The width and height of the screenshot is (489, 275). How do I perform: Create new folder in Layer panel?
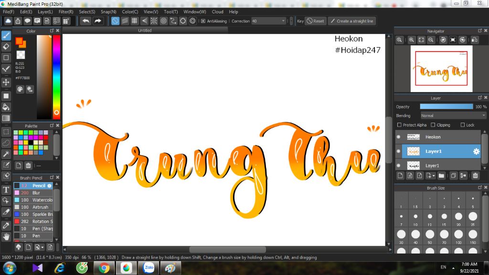point(441,176)
